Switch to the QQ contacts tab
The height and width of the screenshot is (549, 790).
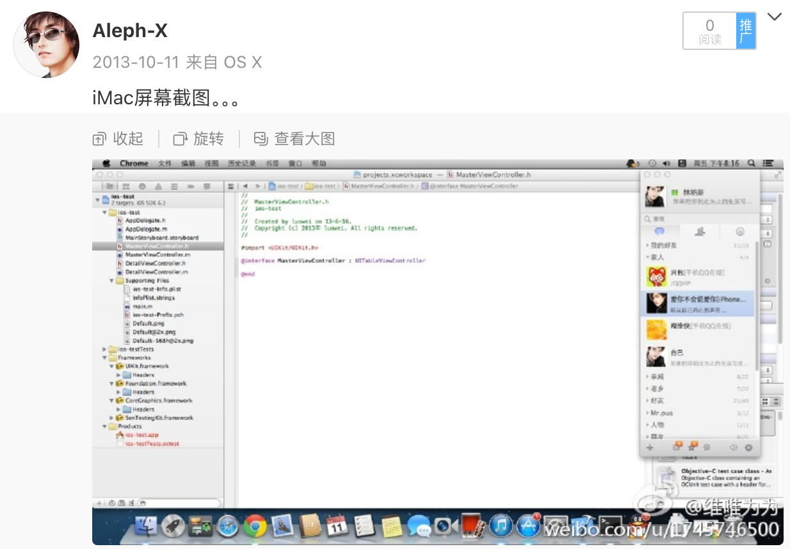[700, 232]
